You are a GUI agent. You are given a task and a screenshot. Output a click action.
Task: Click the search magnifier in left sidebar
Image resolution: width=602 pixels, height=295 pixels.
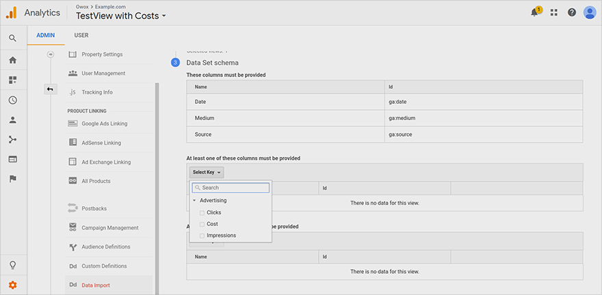click(12, 38)
